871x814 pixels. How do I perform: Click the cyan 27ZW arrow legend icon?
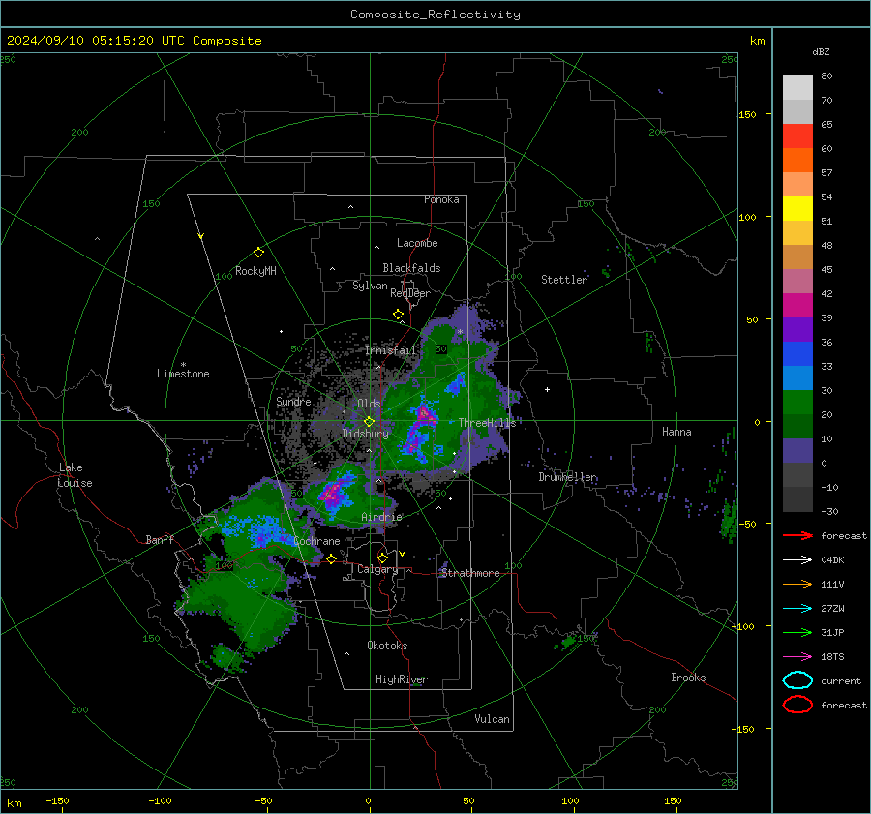click(x=797, y=609)
